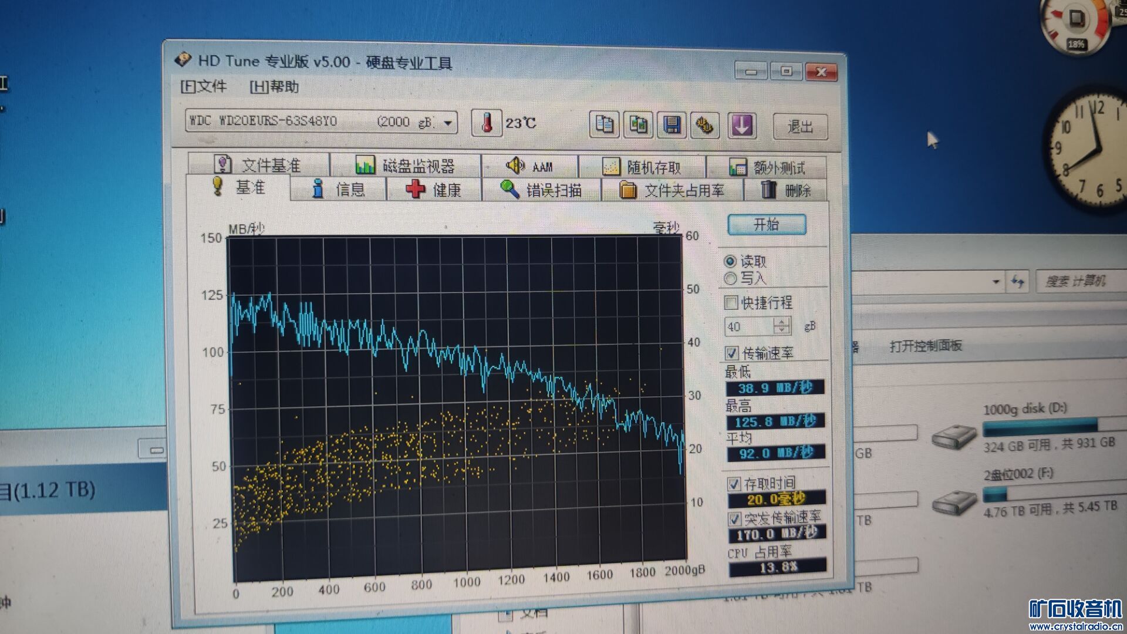Click the purple download arrow icon
Image resolution: width=1127 pixels, height=634 pixels.
pyautogui.click(x=742, y=126)
